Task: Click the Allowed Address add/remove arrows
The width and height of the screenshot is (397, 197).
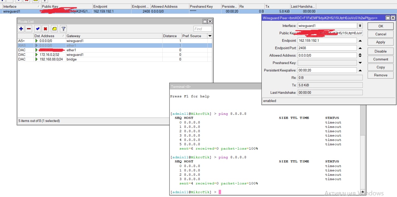Action: [360, 55]
